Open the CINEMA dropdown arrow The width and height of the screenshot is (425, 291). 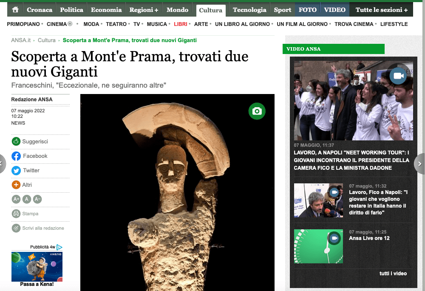click(x=70, y=24)
